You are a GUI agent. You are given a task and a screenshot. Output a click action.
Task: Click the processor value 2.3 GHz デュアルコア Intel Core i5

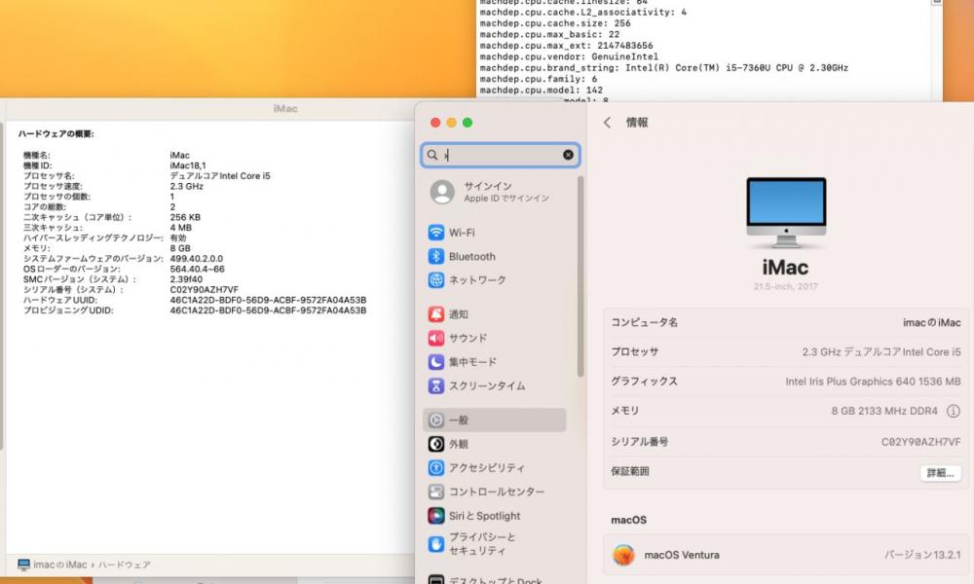[880, 352]
